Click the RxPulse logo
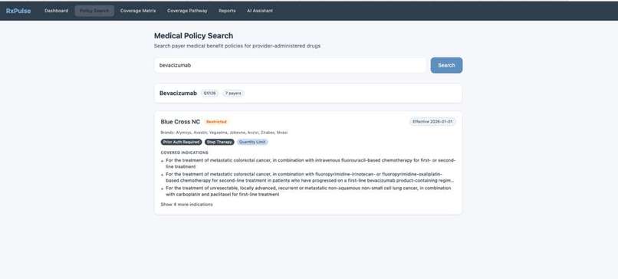618x279 pixels. point(18,11)
